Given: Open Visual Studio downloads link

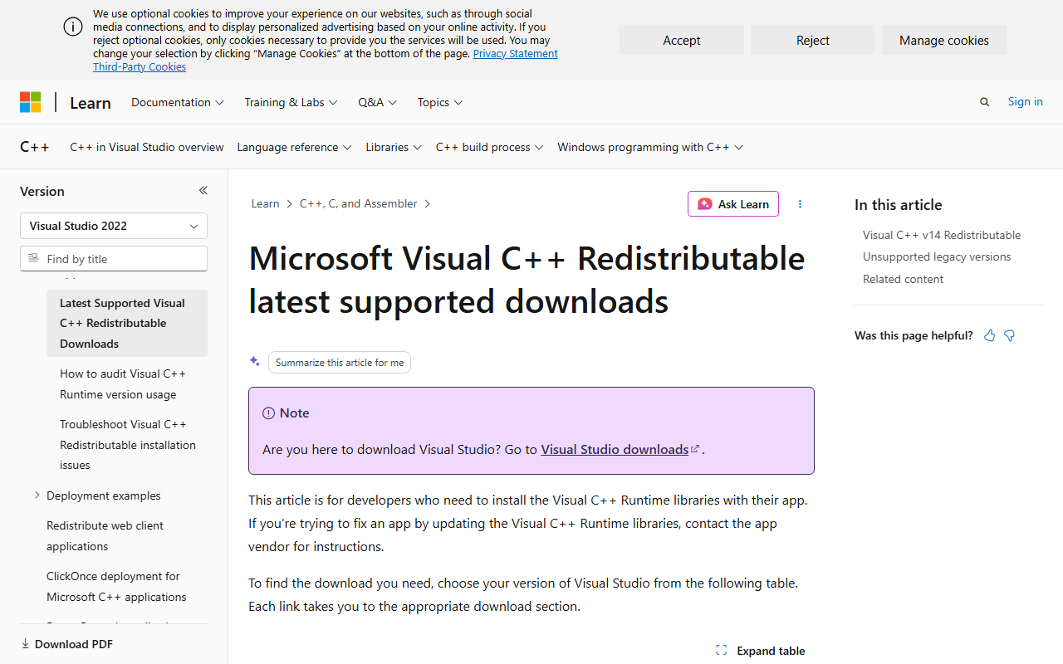Looking at the screenshot, I should (x=620, y=449).
